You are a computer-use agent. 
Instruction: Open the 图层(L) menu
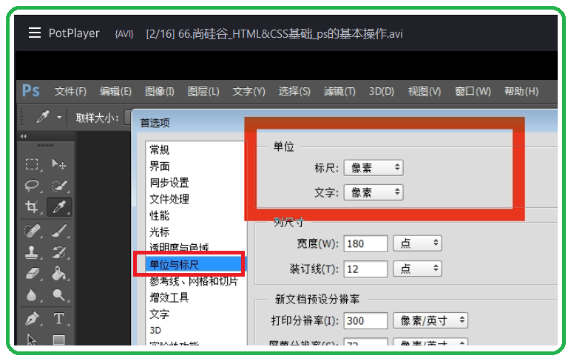pyautogui.click(x=203, y=91)
